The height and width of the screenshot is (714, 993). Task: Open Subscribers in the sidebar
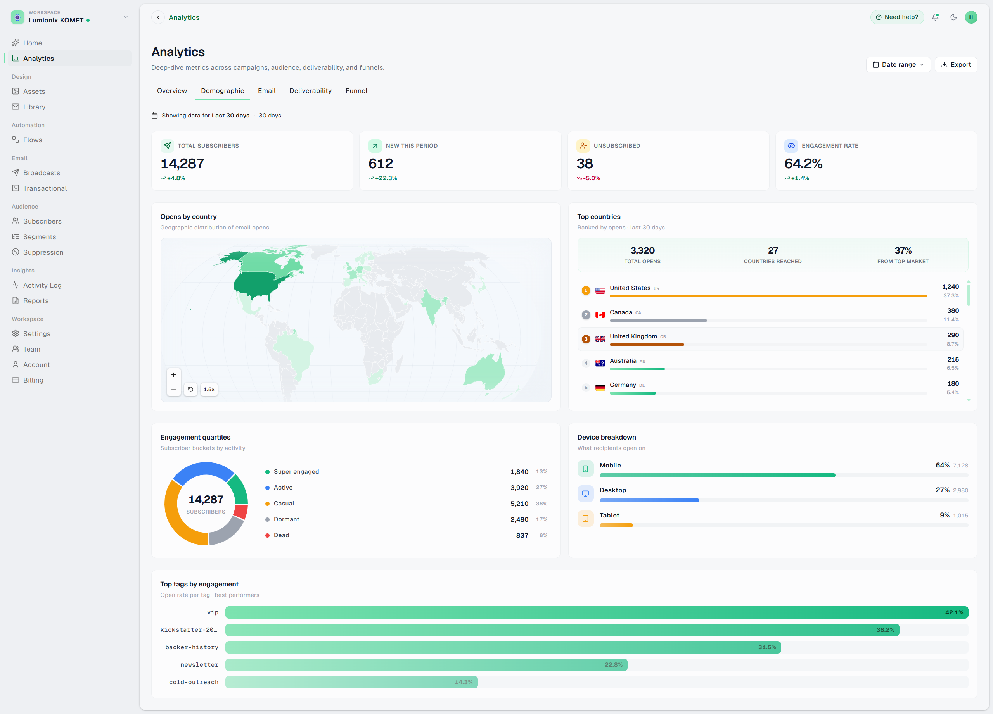tap(70, 221)
